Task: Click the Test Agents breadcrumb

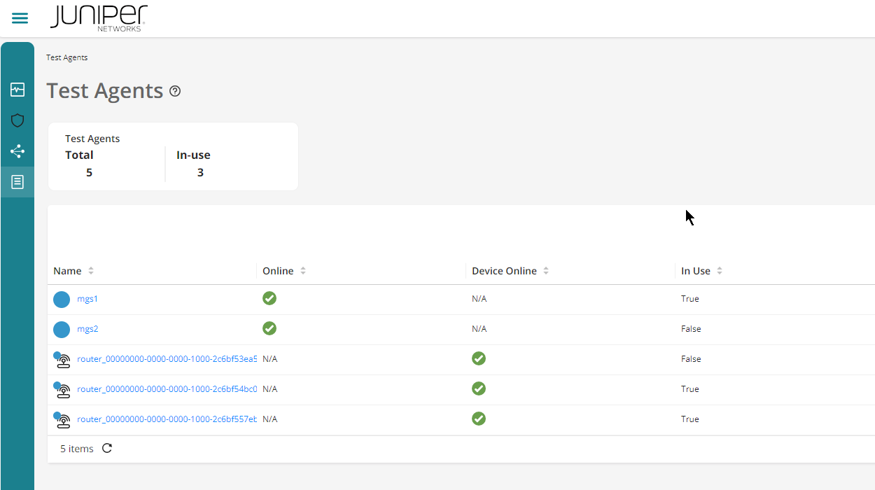Action: [67, 57]
